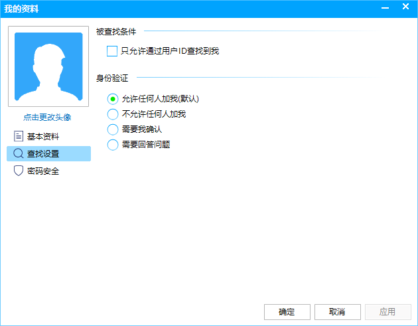Click the profile avatar image
Image resolution: width=418 pixels, height=326 pixels.
[48, 66]
